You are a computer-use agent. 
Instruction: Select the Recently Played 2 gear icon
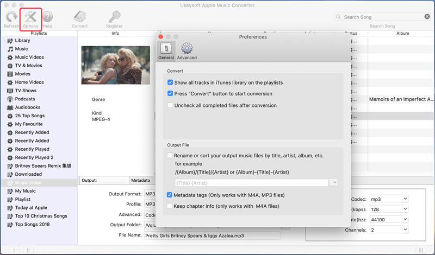pos(10,157)
